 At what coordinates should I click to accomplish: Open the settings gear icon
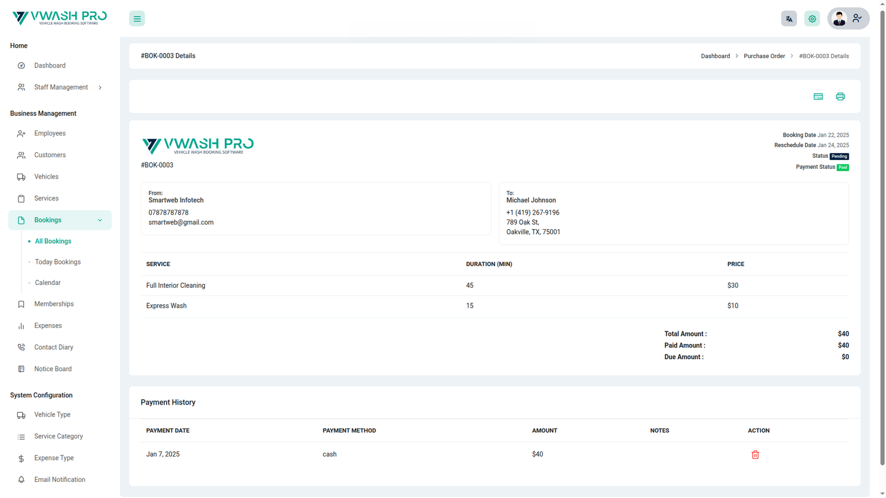click(812, 19)
